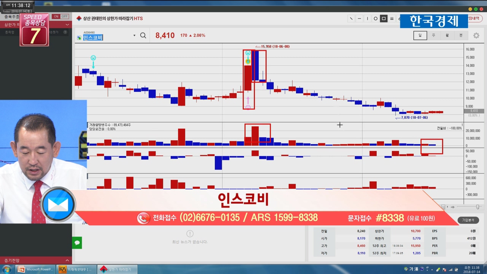Click the chart zoom slider handle
Image resolution: width=487 pixels, height=274 pixels.
pyautogui.click(x=477, y=207)
